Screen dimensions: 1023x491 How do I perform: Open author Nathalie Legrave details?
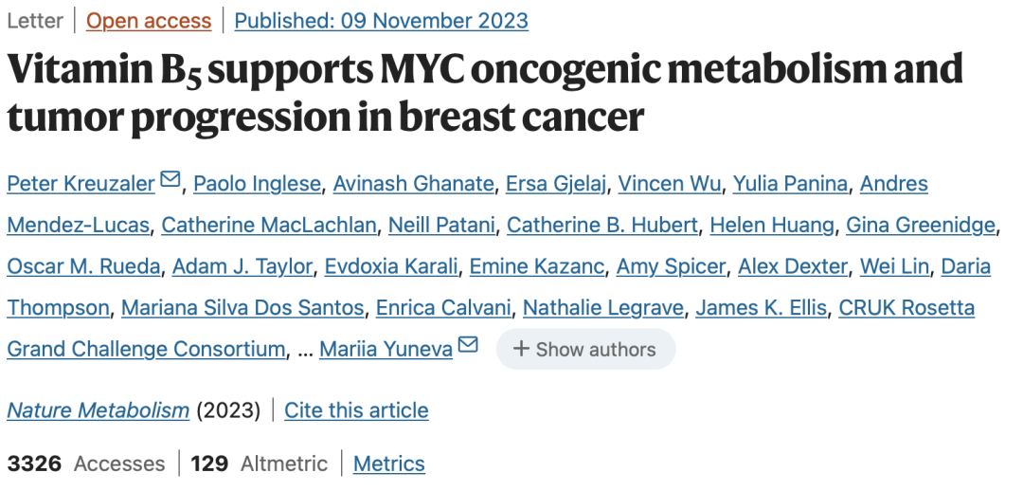602,308
